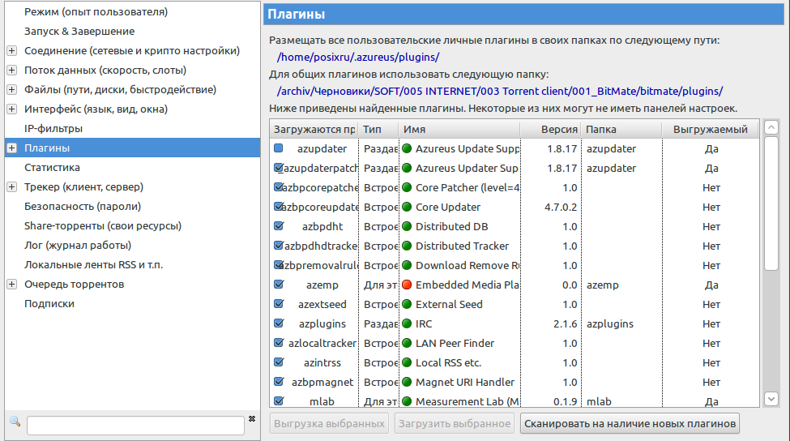Click the green status dot of Magnet URI Handler
The height and width of the screenshot is (441, 790).
point(407,382)
